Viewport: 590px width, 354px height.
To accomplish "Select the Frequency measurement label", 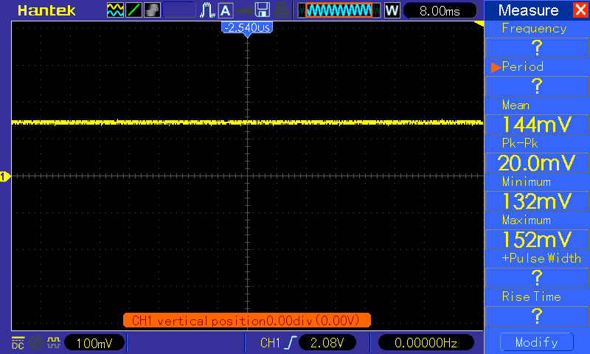I will (534, 29).
